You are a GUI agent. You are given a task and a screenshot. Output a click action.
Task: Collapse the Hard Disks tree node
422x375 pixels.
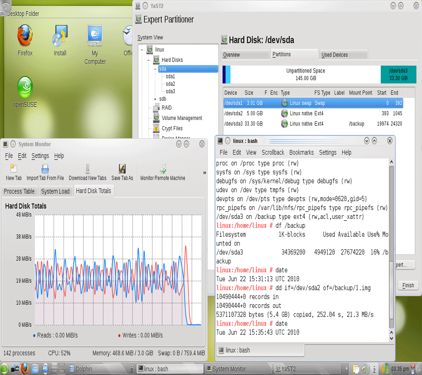pyautogui.click(x=149, y=60)
